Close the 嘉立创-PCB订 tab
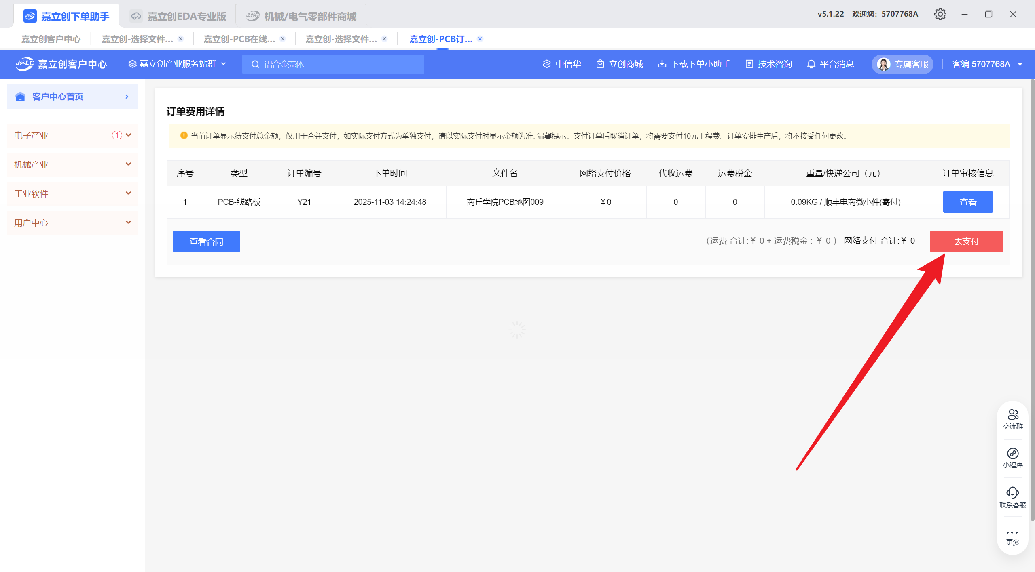This screenshot has height=572, width=1035. point(480,39)
